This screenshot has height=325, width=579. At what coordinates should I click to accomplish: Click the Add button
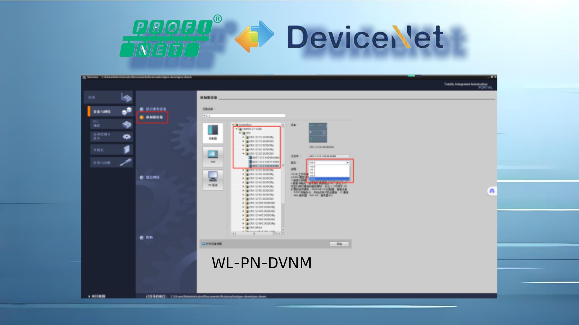[x=339, y=244]
